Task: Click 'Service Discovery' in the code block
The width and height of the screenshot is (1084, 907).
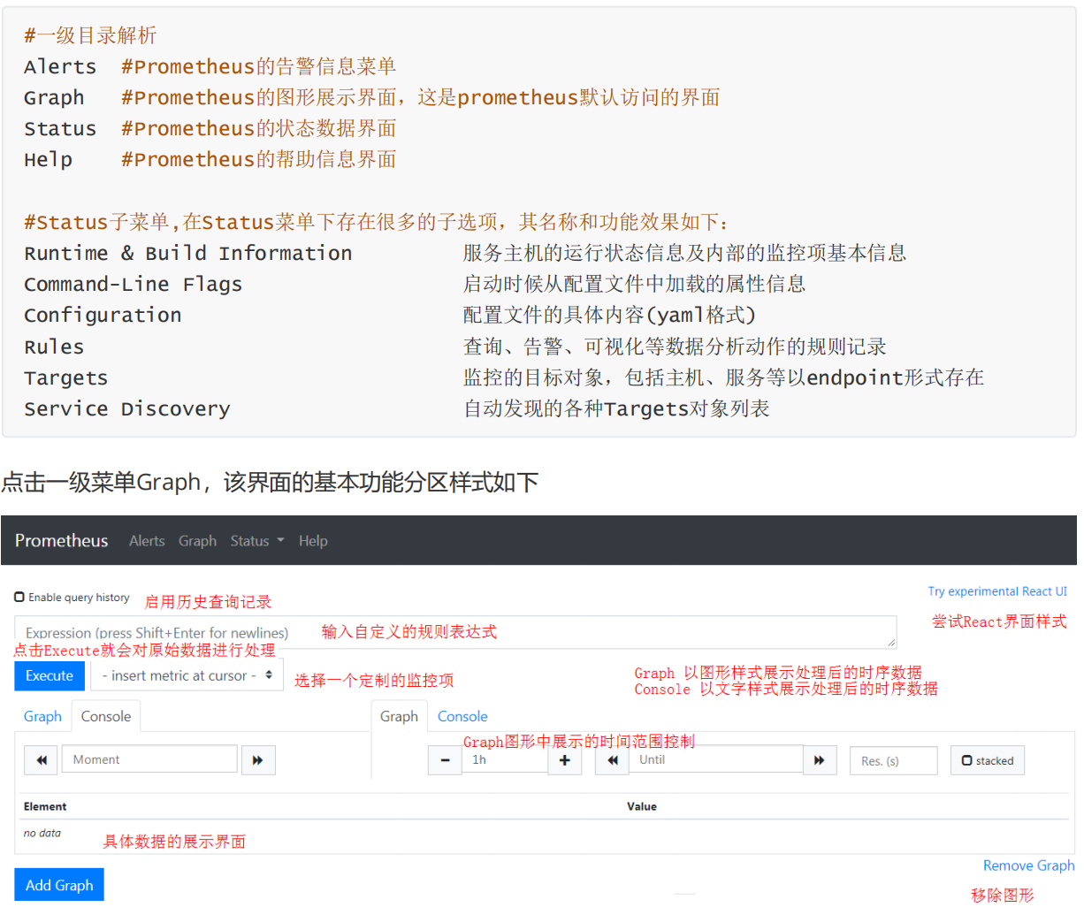Action: [x=127, y=409]
